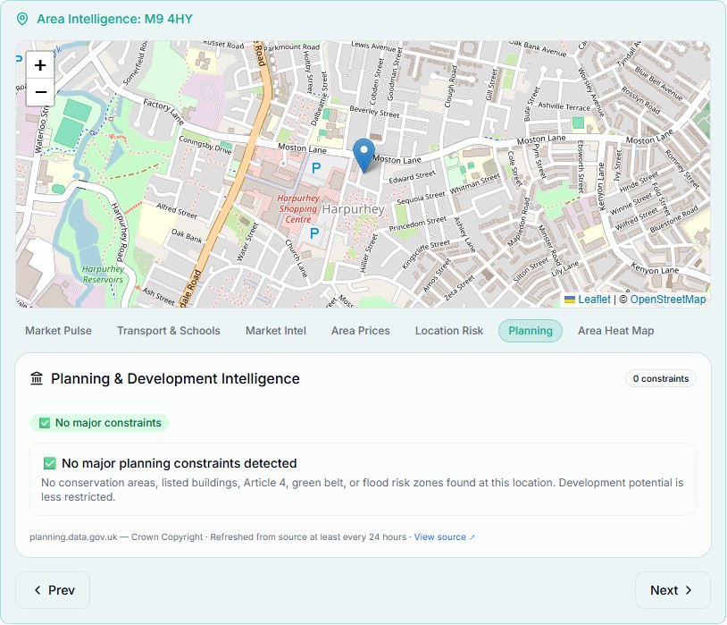Click the '0 constraints' badge
727x625 pixels.
click(x=661, y=379)
